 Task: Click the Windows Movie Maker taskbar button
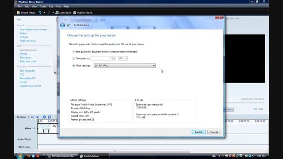click(x=62, y=156)
